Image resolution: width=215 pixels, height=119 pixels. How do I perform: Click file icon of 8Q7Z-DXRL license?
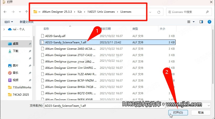click(x=43, y=93)
